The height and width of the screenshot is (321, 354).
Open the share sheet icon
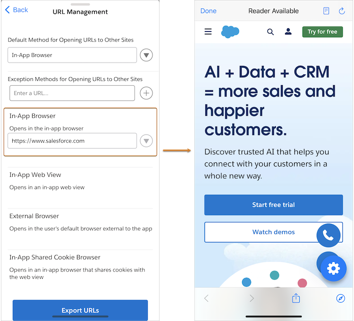(296, 298)
